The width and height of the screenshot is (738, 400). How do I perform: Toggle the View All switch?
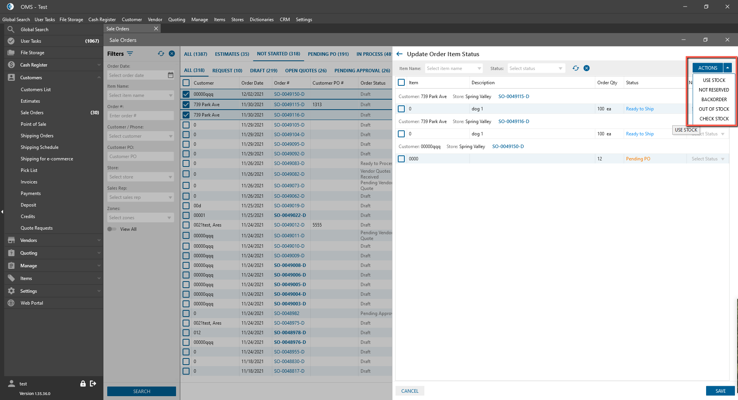(112, 229)
